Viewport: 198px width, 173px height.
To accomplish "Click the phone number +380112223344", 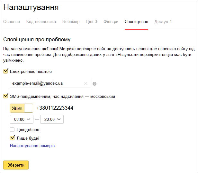I will 55,108.
